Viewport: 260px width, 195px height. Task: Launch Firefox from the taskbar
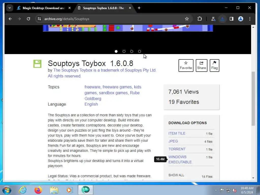pyautogui.click(x=38, y=190)
